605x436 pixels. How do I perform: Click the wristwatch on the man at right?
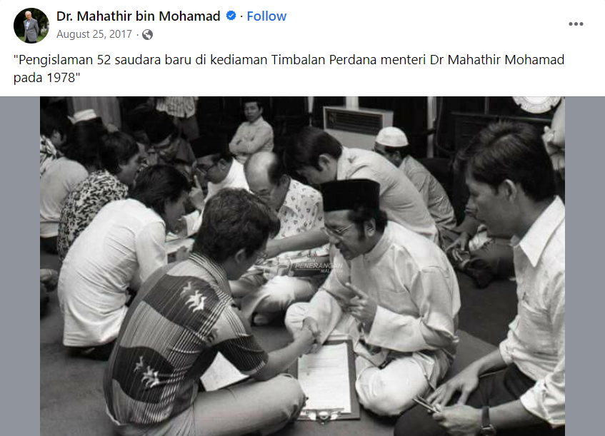(487, 422)
